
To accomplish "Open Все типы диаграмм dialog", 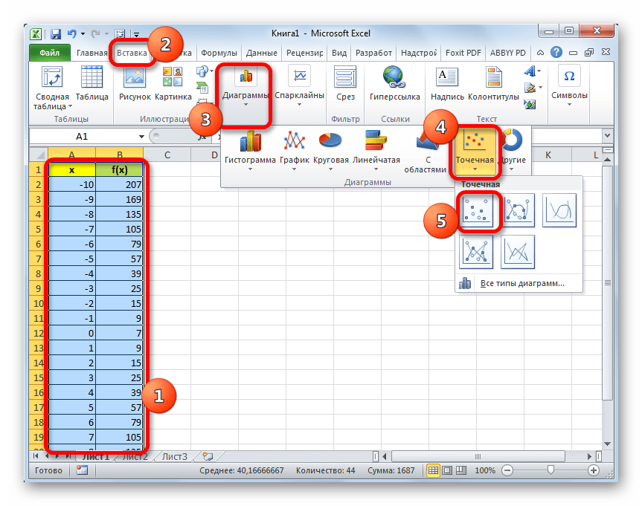I will pyautogui.click(x=521, y=283).
